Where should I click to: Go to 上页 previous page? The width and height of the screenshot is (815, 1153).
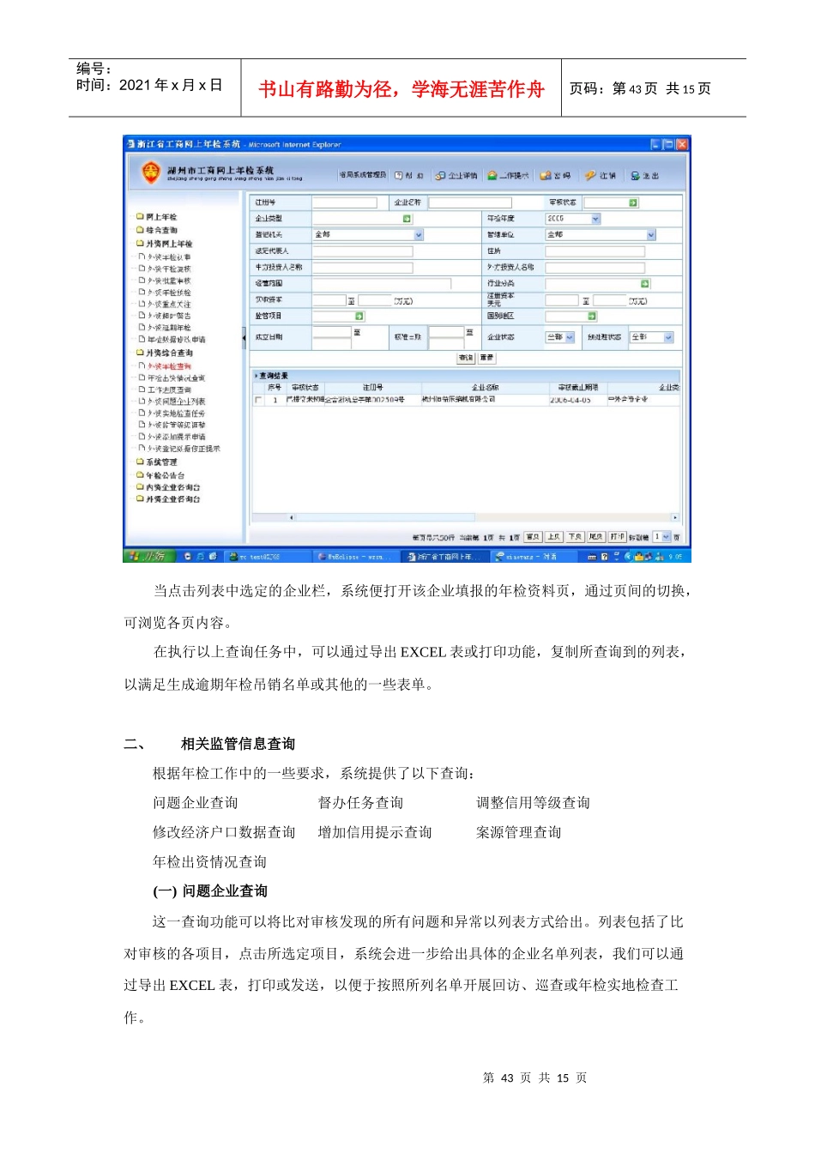coord(554,537)
